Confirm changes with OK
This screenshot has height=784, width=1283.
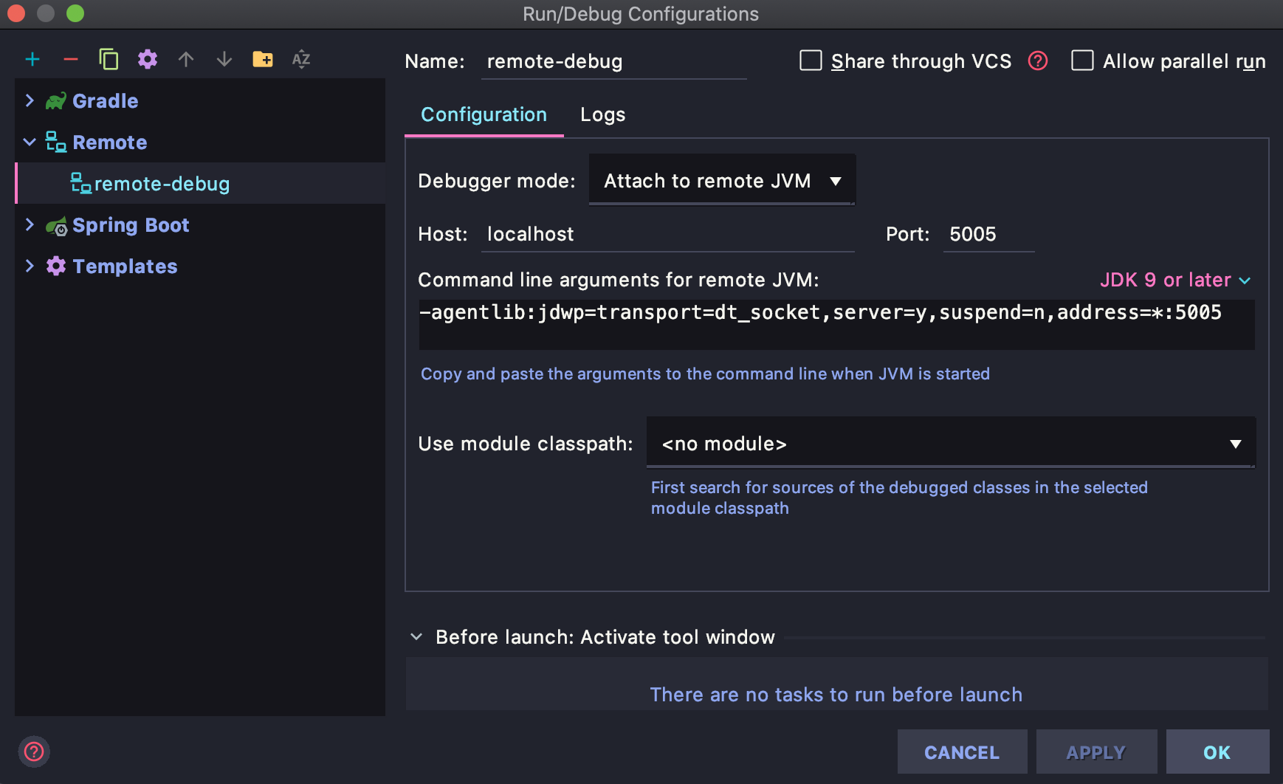pos(1217,752)
